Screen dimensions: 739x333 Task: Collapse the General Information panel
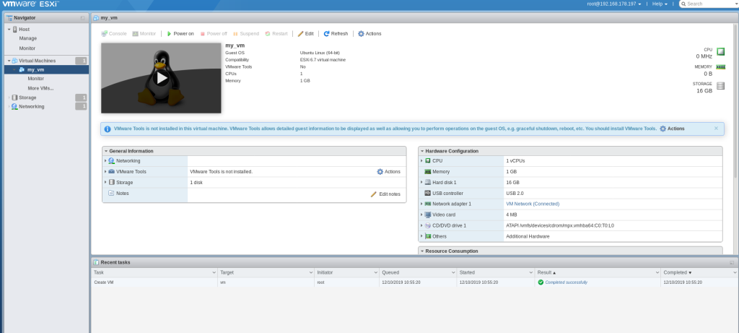coord(106,152)
